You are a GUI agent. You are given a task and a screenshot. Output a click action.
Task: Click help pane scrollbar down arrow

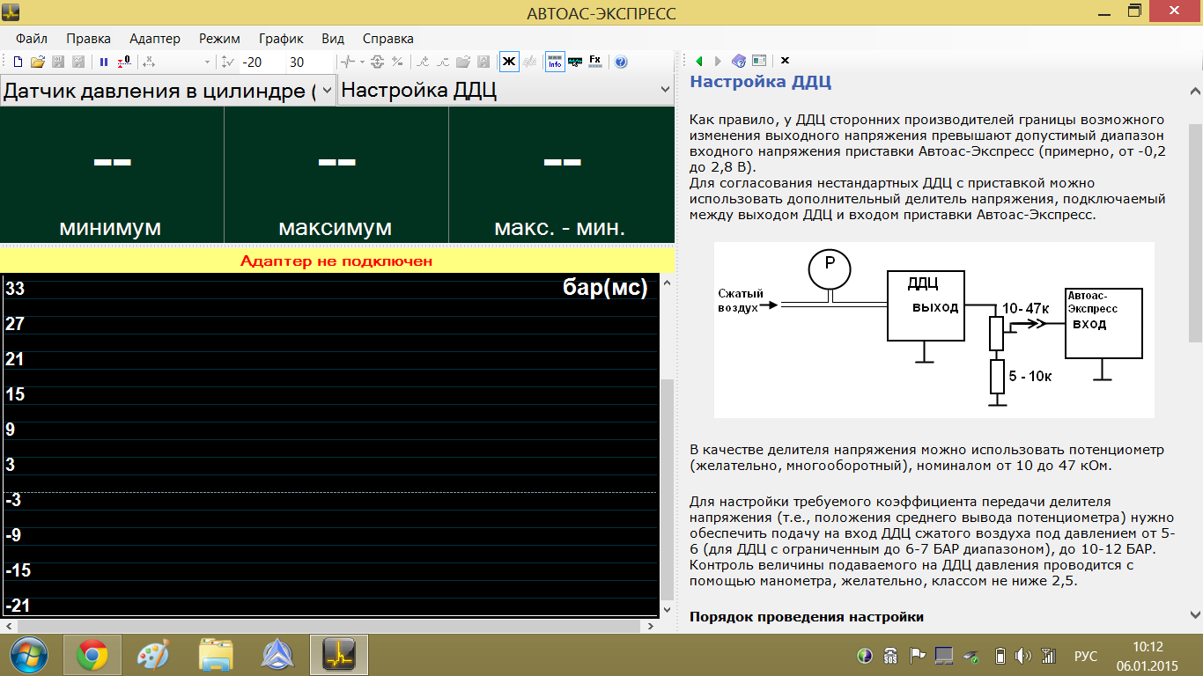click(1195, 615)
